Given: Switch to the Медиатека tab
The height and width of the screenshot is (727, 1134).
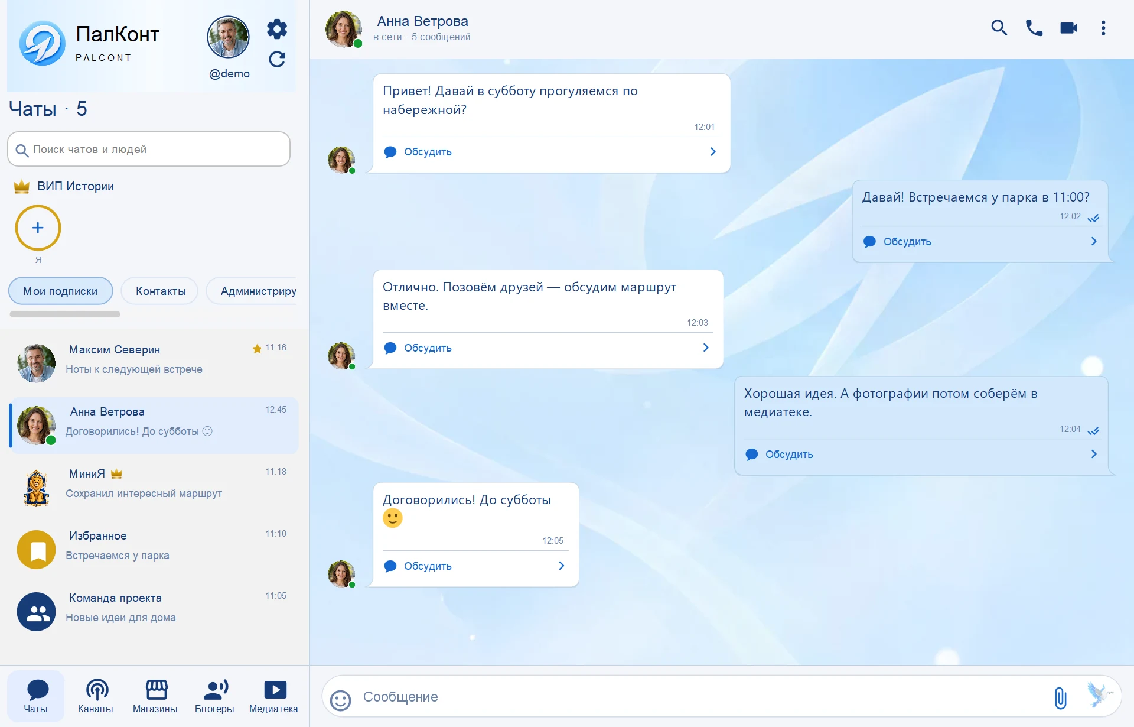Looking at the screenshot, I should tap(273, 696).
